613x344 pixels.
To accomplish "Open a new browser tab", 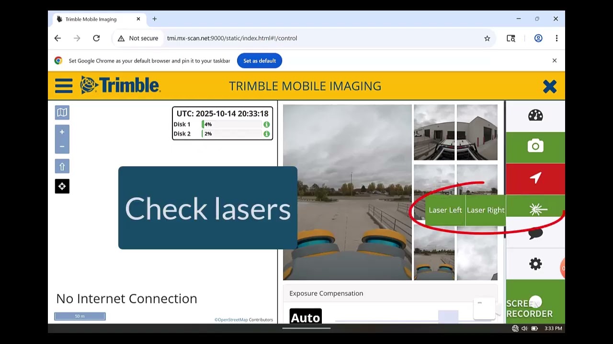I will (154, 19).
